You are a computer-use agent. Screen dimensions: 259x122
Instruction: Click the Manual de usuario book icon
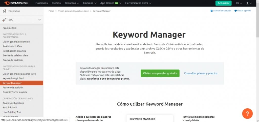click(x=212, y=11)
